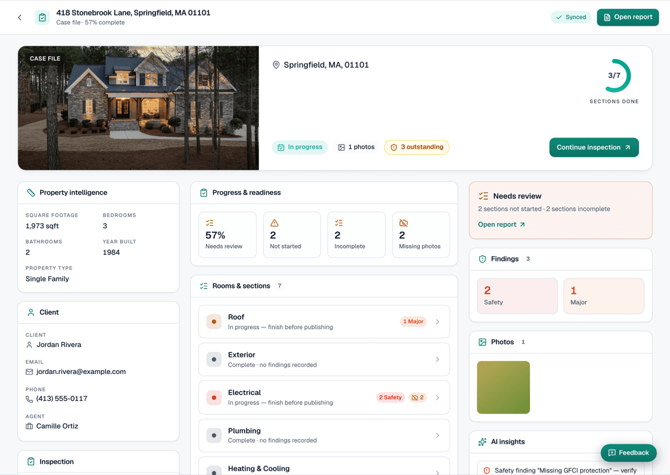670x475 pixels.
Task: Open the property house photo
Action: [138, 108]
